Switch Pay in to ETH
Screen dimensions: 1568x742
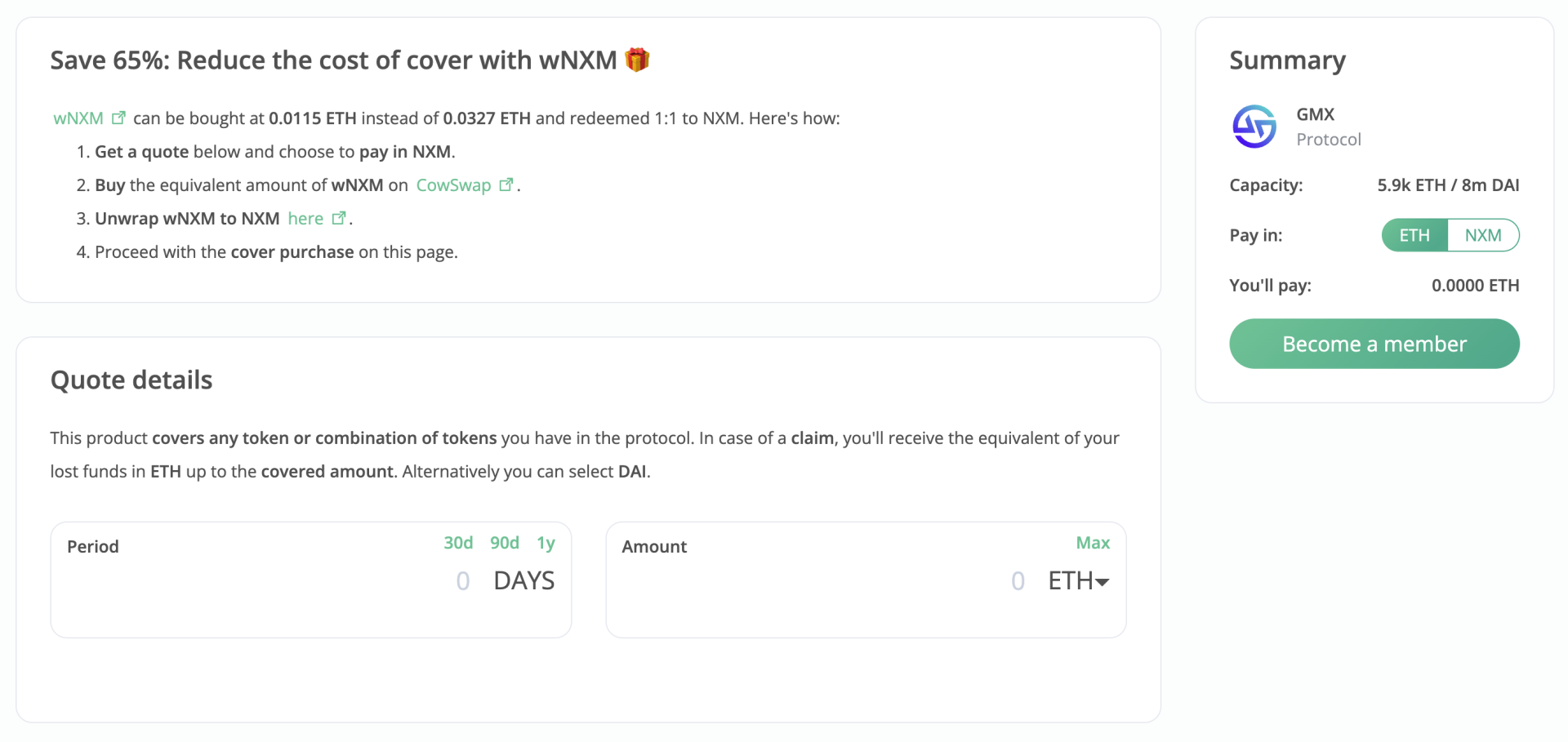[1414, 235]
